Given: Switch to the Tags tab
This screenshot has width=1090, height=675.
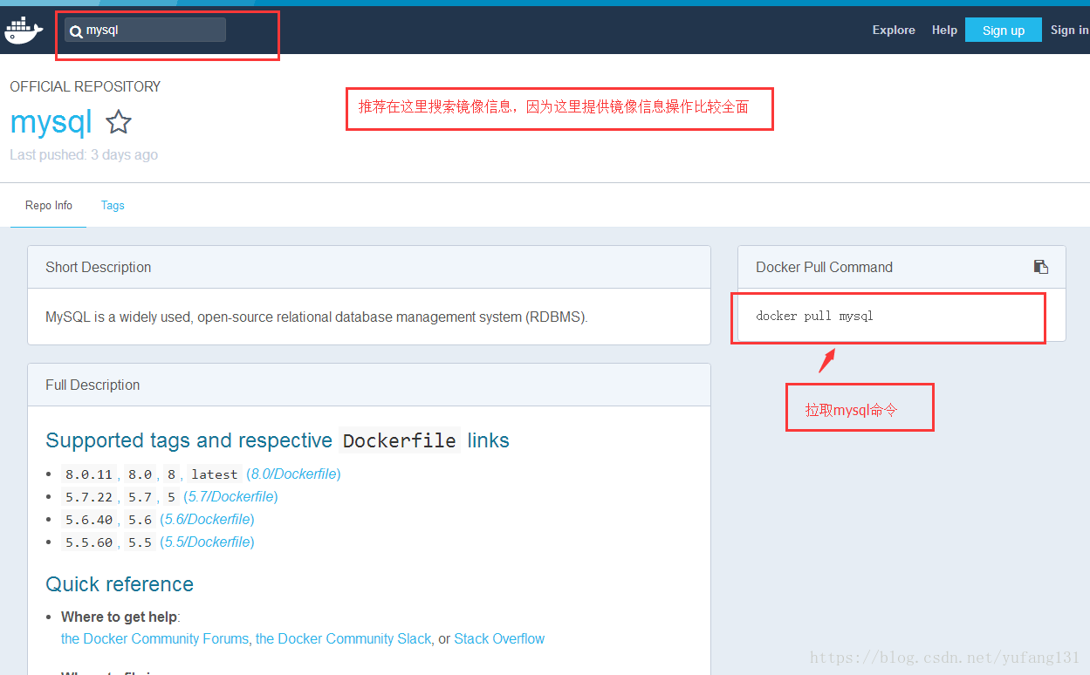Looking at the screenshot, I should click(x=113, y=206).
